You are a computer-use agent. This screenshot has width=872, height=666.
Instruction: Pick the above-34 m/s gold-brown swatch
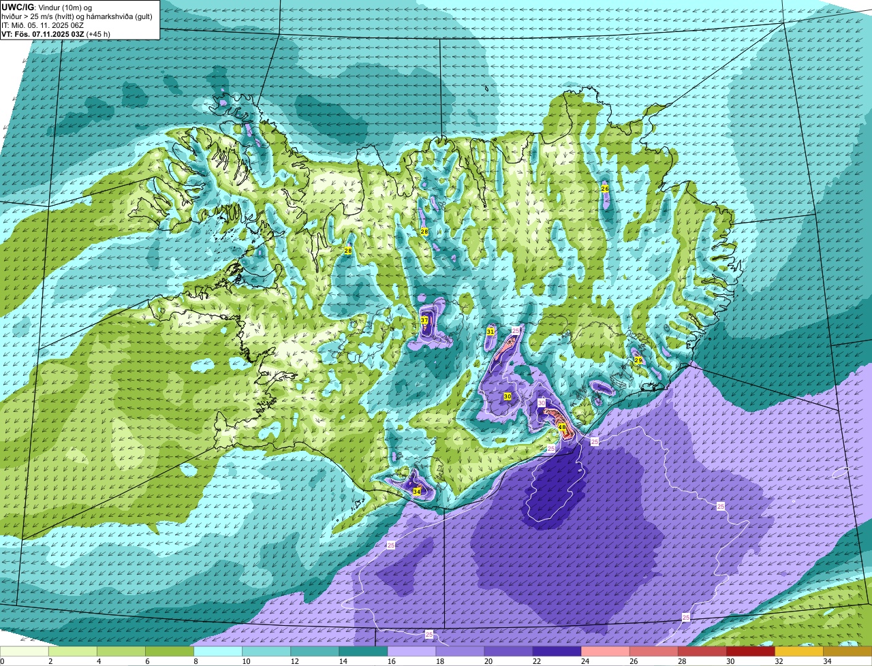[847, 652]
